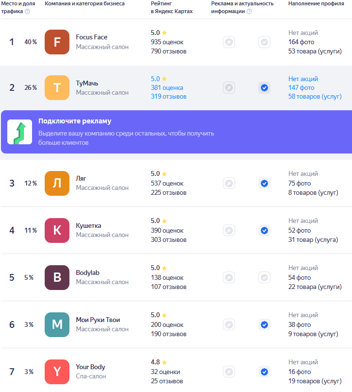Click the Your Body company name
352x392 pixels.
(90, 367)
